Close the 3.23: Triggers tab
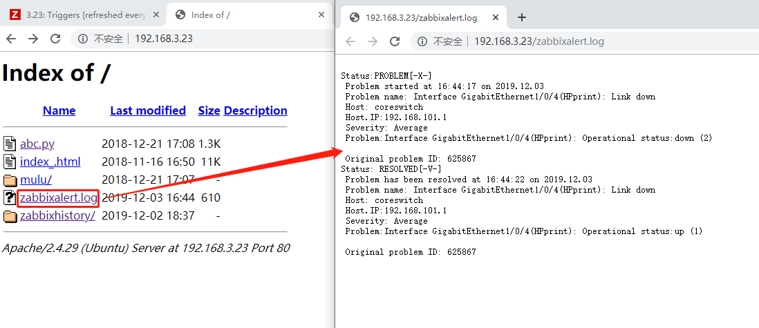 tap(156, 15)
